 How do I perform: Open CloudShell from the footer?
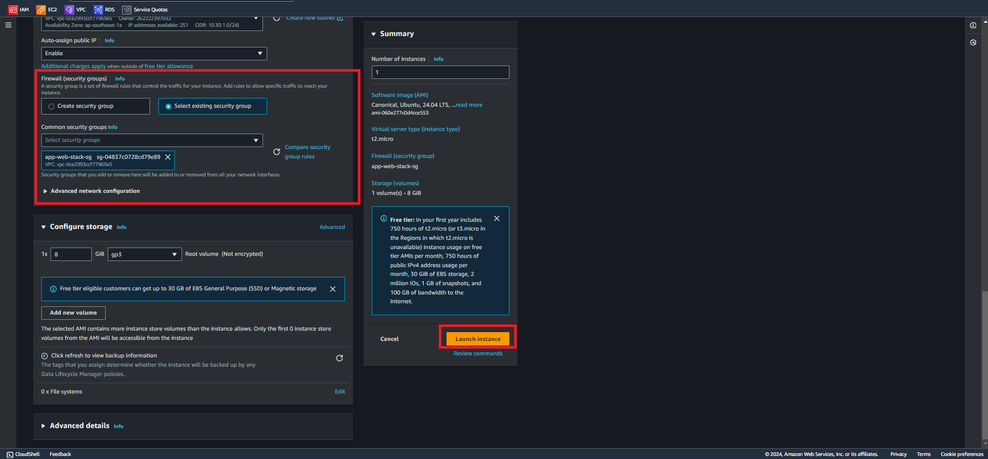[x=23, y=454]
